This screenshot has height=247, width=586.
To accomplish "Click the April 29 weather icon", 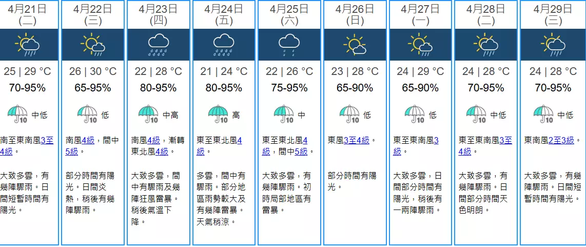I will point(551,45).
